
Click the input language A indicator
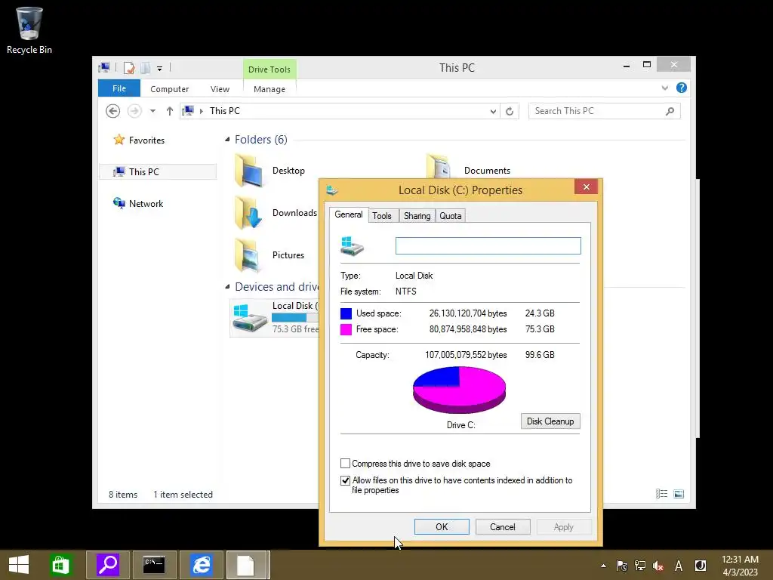click(679, 566)
